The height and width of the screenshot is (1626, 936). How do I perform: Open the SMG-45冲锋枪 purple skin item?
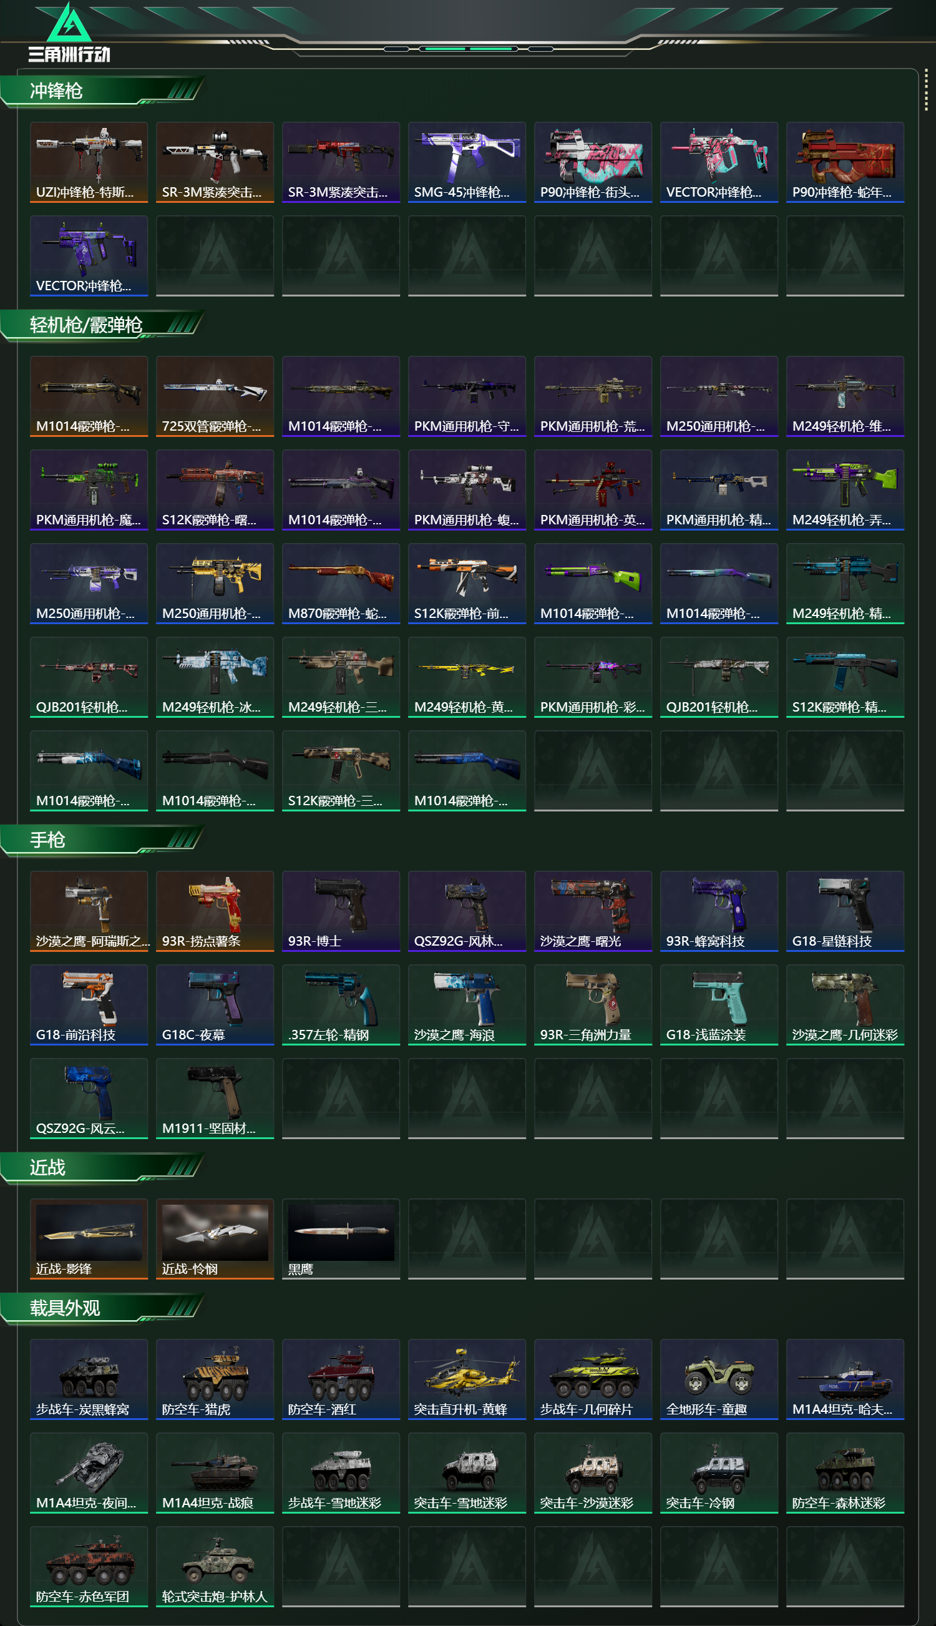point(467,162)
